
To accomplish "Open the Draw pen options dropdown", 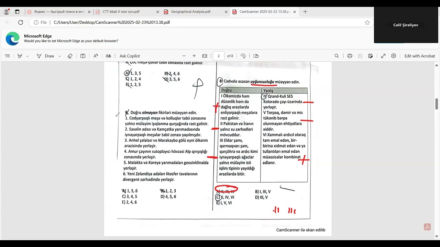I will pyautogui.click(x=59, y=56).
